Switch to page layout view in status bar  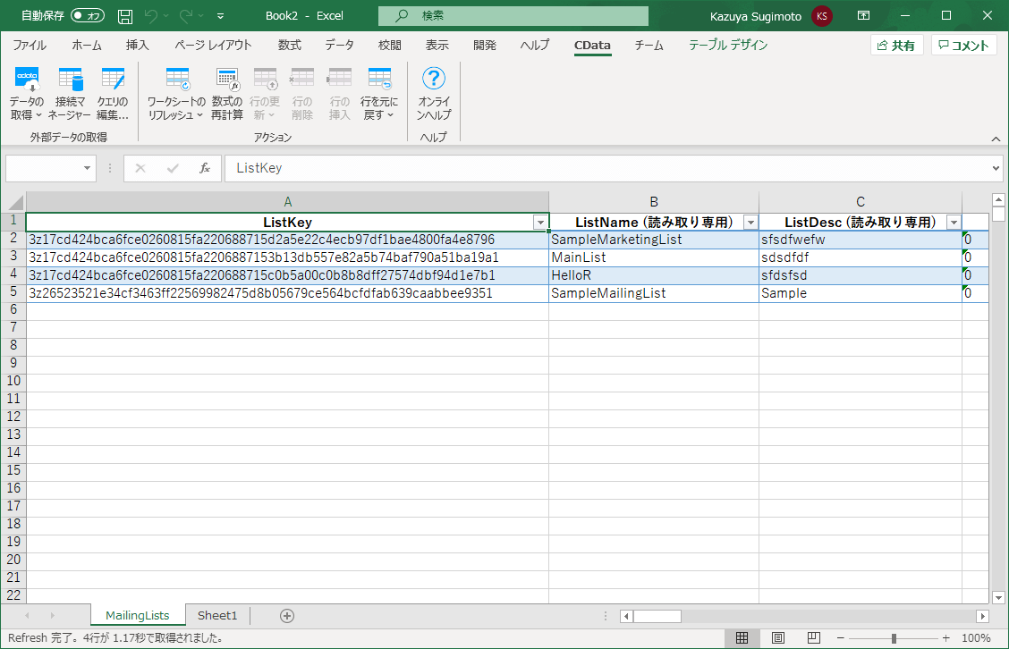coord(778,638)
